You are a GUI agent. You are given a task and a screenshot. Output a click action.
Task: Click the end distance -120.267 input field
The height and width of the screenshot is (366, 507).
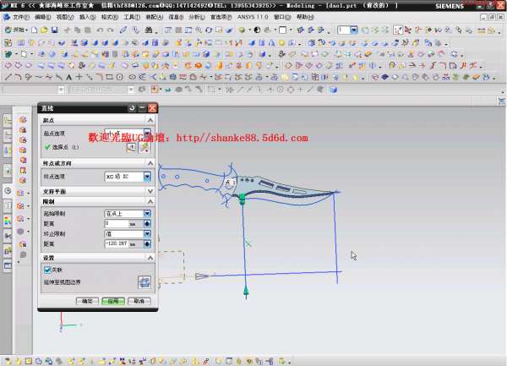click(x=116, y=243)
